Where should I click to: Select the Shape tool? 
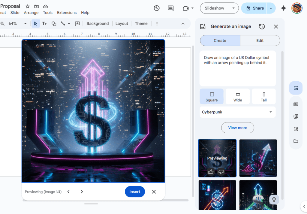coord(54,23)
